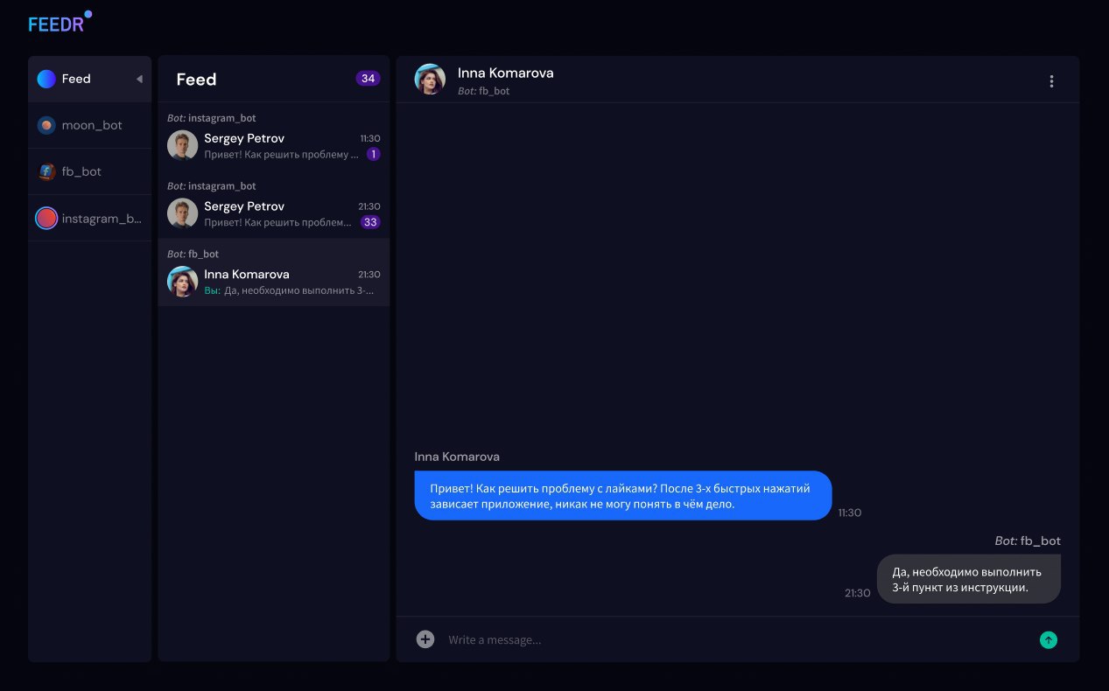The height and width of the screenshot is (691, 1109).
Task: Click the moon_bot avatar icon
Action: tap(46, 125)
